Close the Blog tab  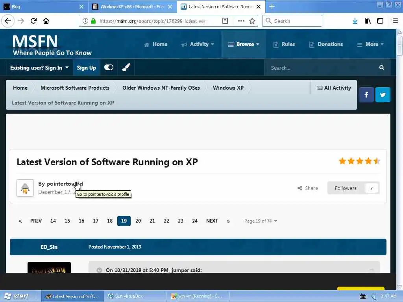81,7
